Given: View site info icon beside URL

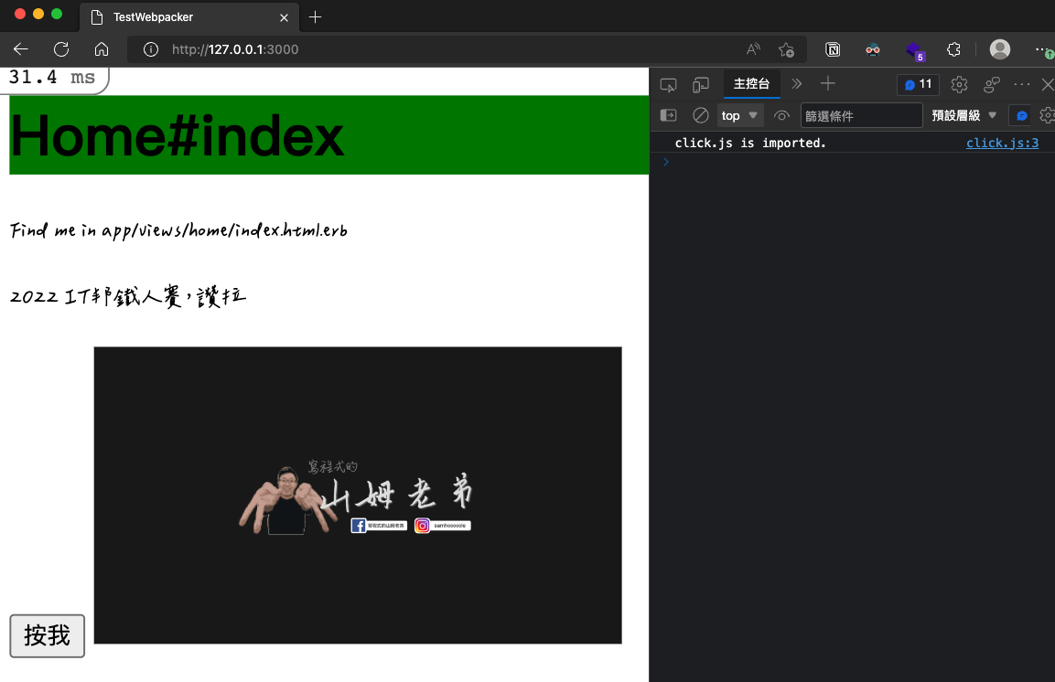Looking at the screenshot, I should click(x=151, y=49).
